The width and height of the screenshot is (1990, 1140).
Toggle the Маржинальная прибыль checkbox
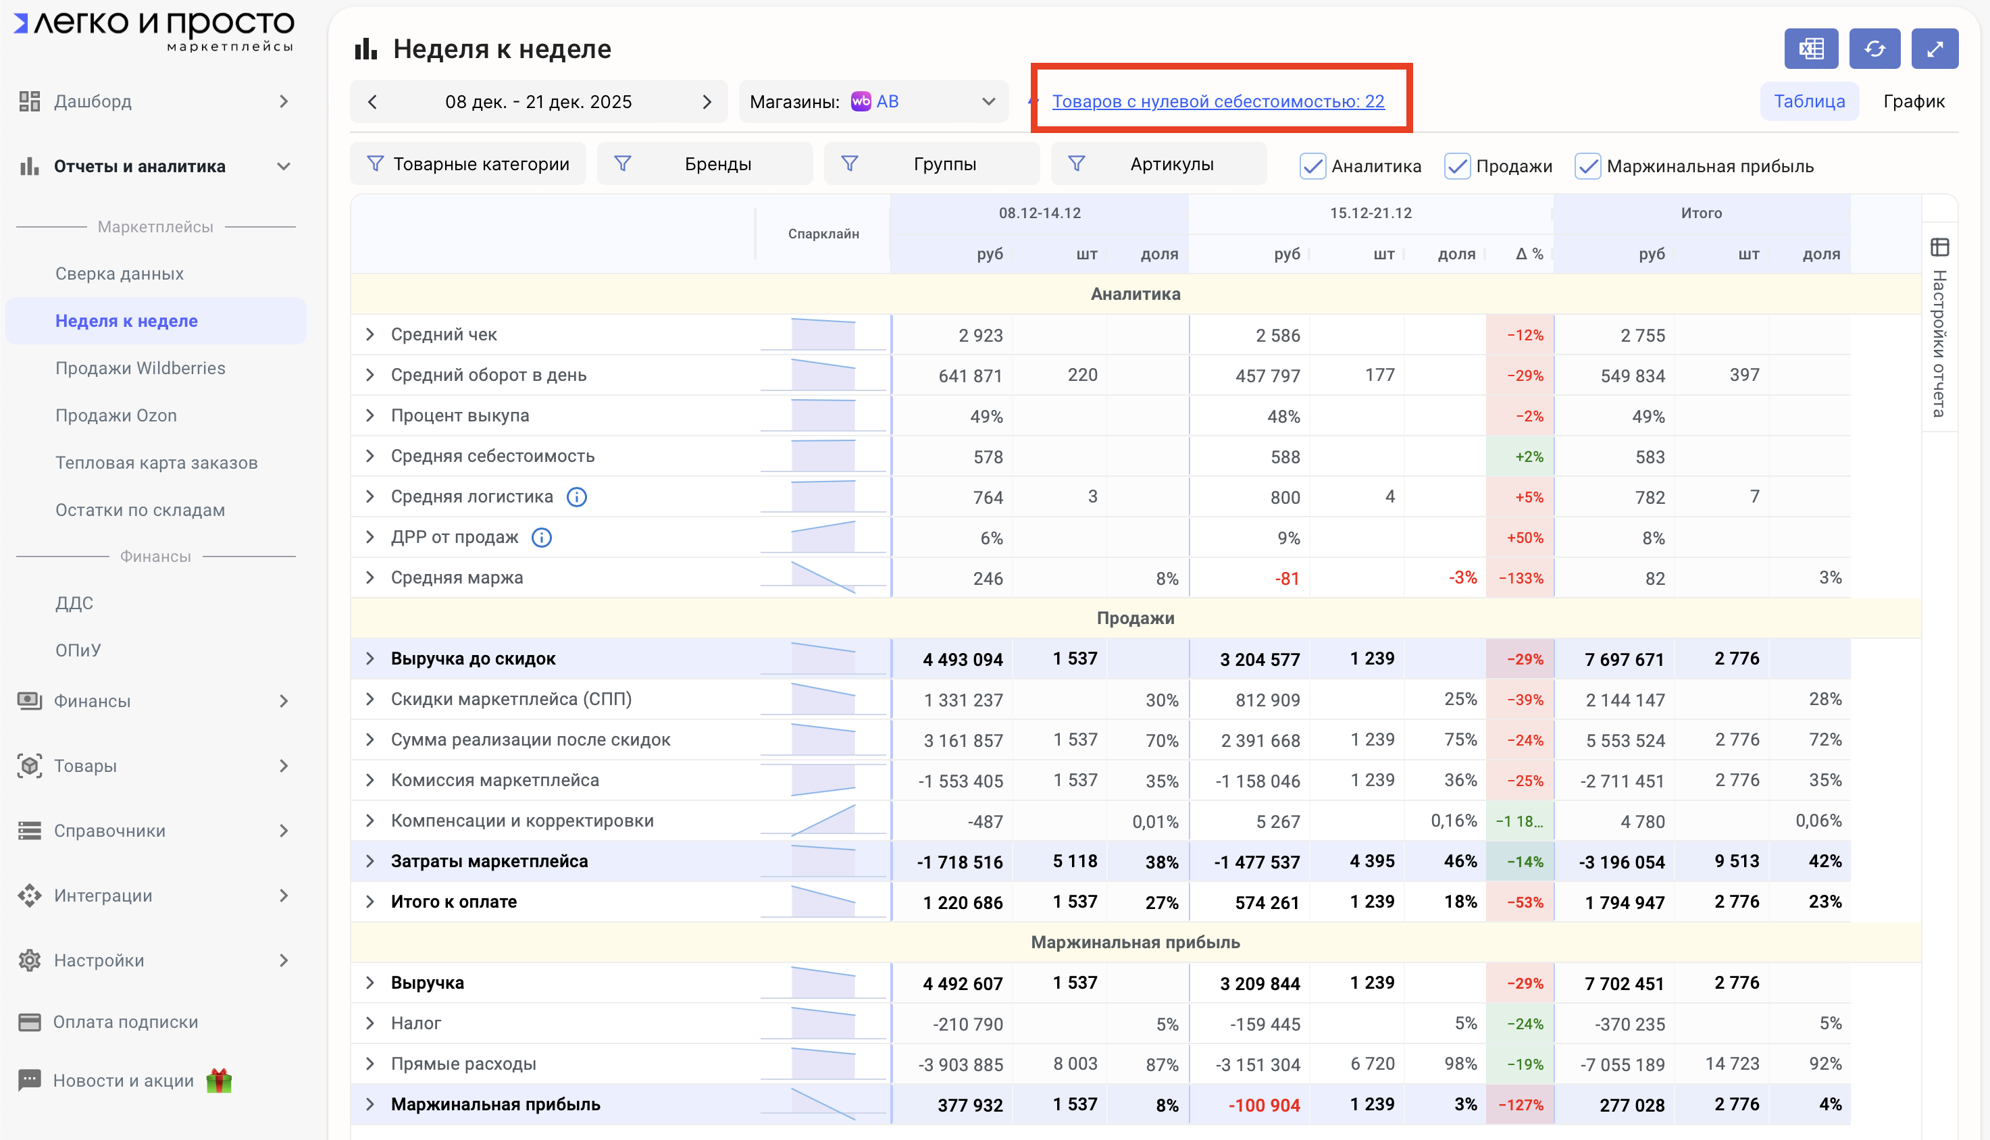click(x=1587, y=166)
